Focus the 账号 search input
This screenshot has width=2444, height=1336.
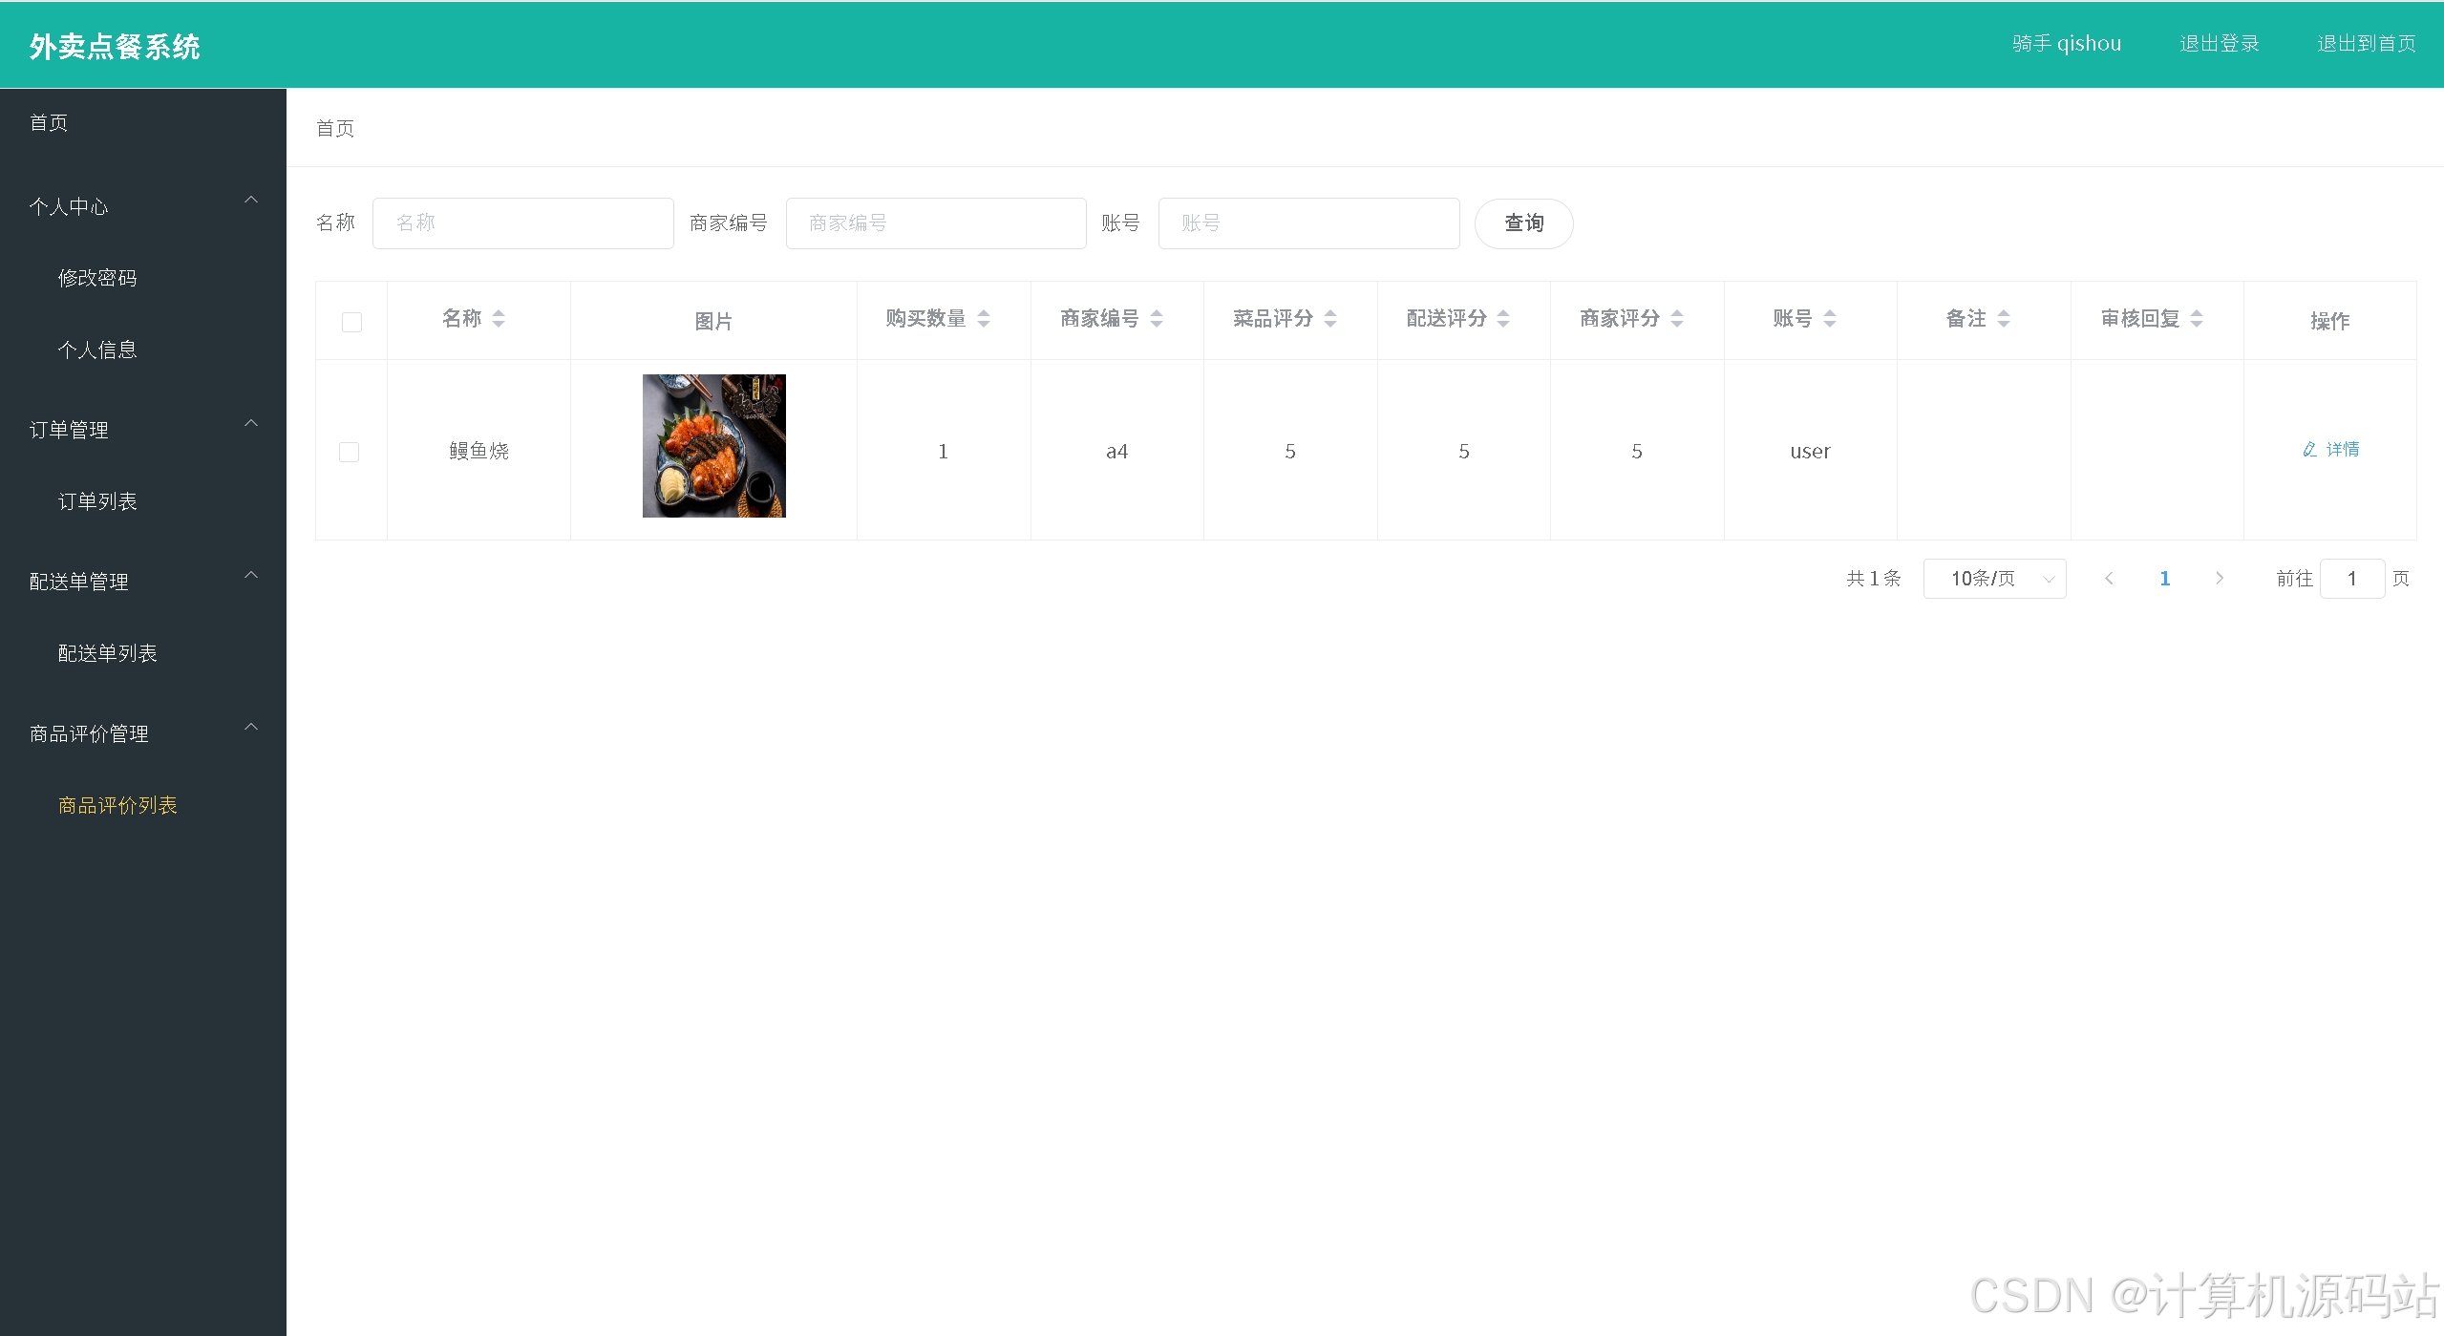pyautogui.click(x=1308, y=223)
